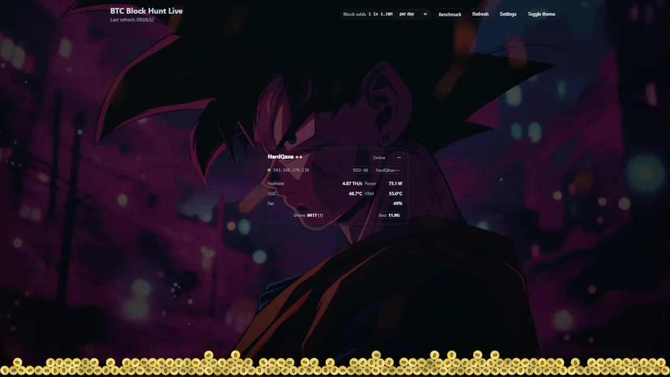
Task: Click the Last refresh timestamp text
Action: (132, 20)
